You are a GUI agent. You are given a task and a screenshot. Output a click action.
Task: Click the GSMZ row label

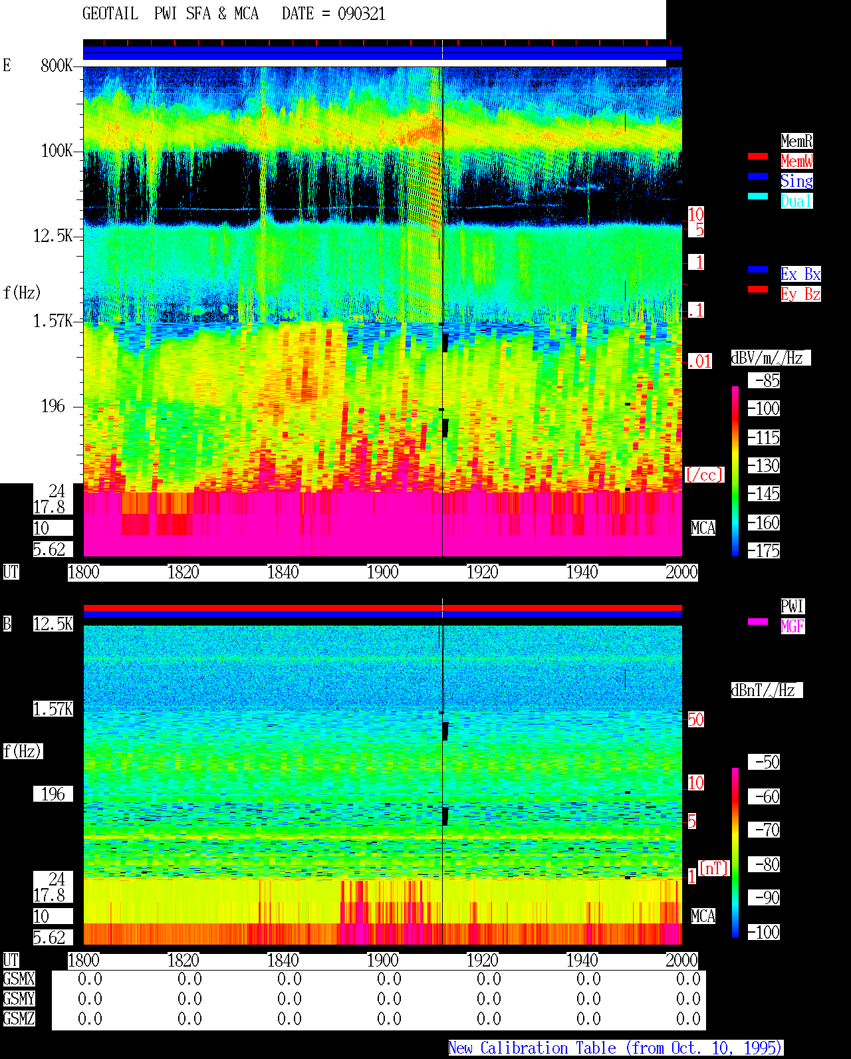tap(19, 1018)
